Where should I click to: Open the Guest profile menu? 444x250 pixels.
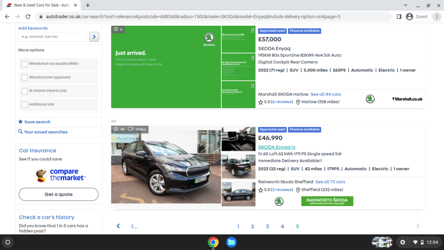coord(418,17)
